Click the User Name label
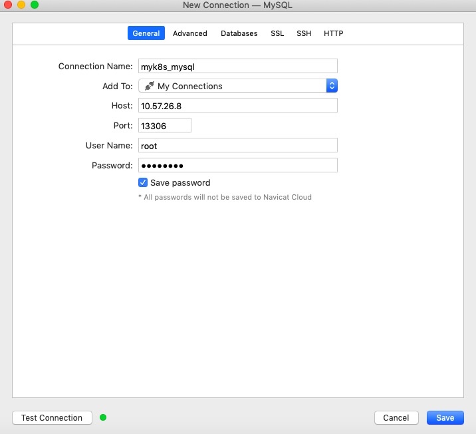Image resolution: width=476 pixels, height=434 pixels. click(109, 145)
